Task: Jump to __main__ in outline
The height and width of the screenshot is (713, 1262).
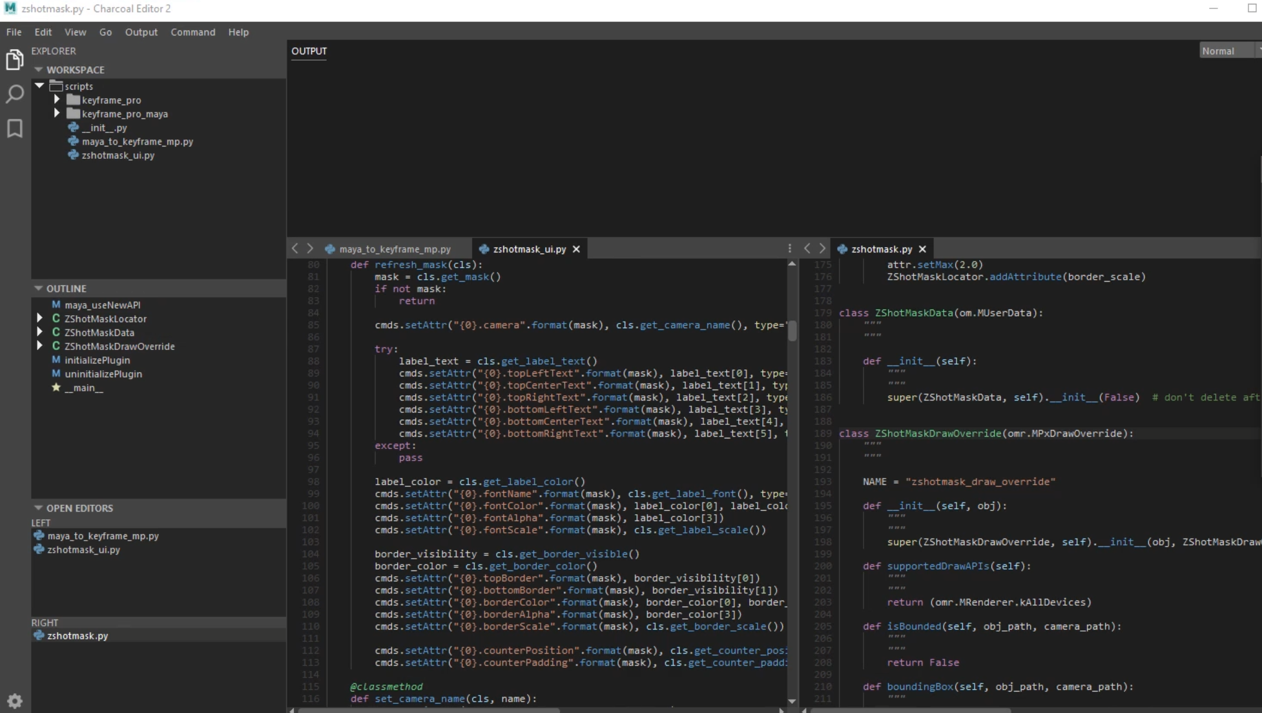Action: [x=84, y=387]
